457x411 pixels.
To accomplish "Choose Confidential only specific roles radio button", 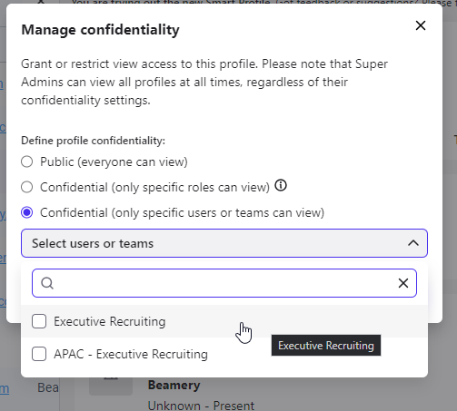I will tap(27, 187).
